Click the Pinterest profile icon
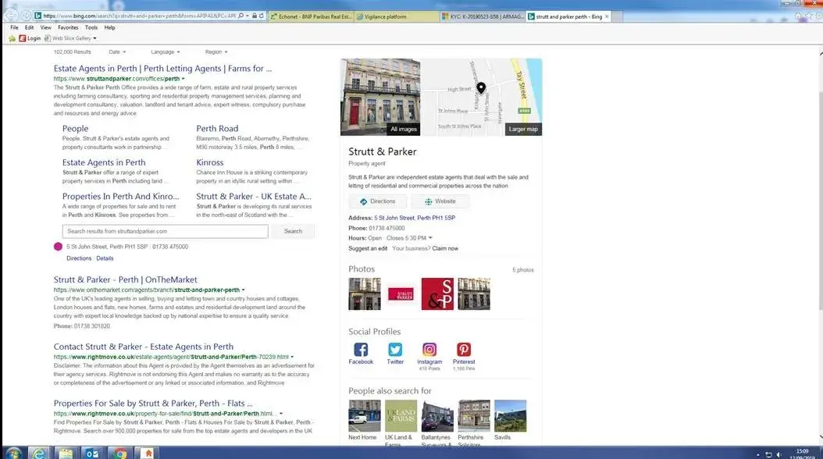The height and width of the screenshot is (459, 823). [464, 350]
